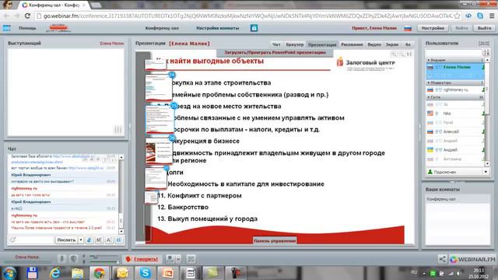This screenshot has height=280, width=498.
Task: Click the zoom-in icon above the slide
Action: point(394,54)
